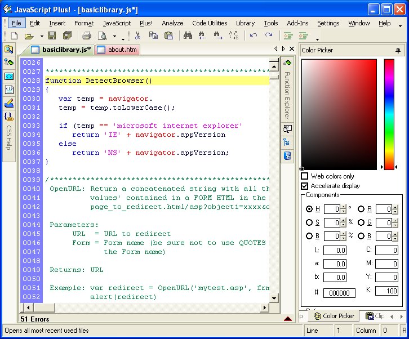
Task: Click the Copy icon
Action: point(153,35)
